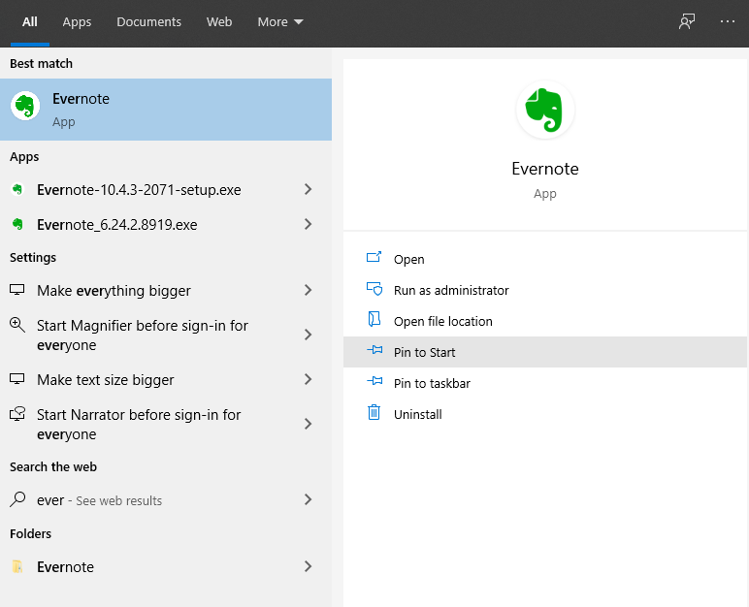Image resolution: width=749 pixels, height=607 pixels.
Task: Click the Run as administrator shield icon
Action: 374,290
